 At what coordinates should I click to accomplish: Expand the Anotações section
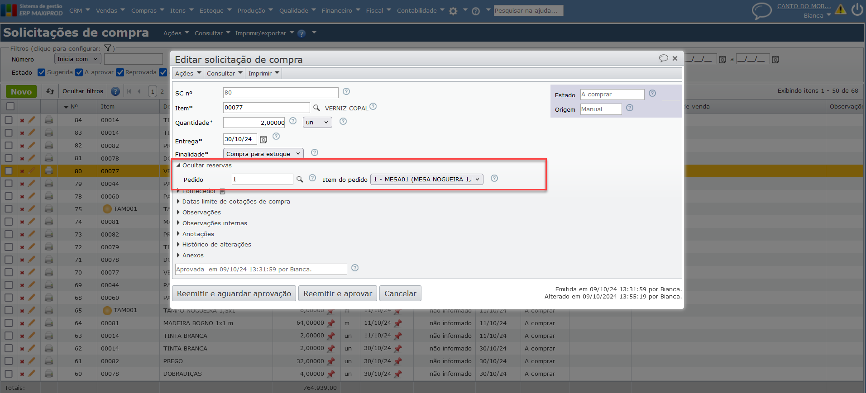[195, 234]
